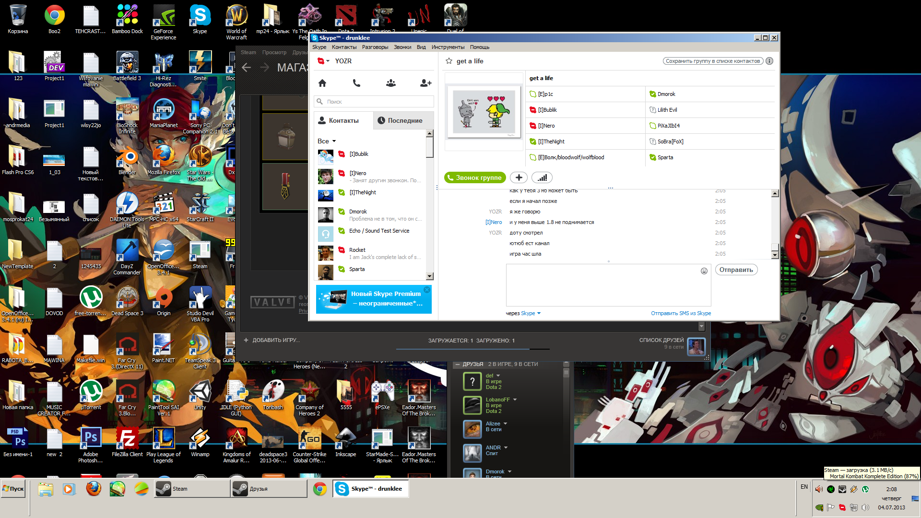Screen dimensions: 921x518
Task: Open Mozilla Firefox desktop shortcut
Action: (x=164, y=161)
